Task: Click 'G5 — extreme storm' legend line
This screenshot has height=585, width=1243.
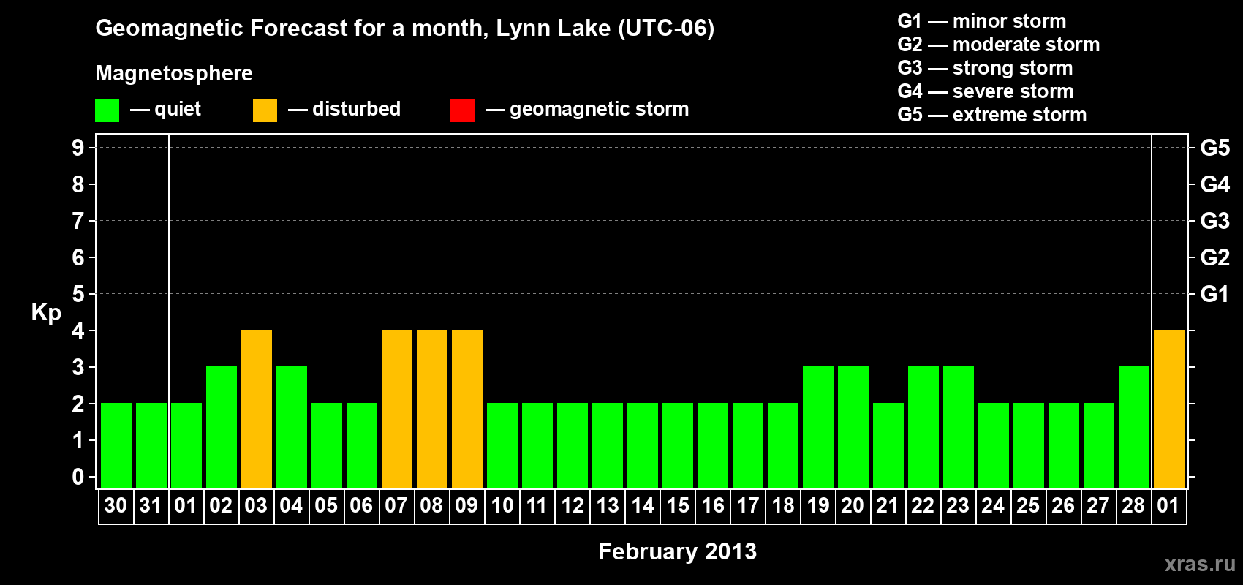Action: click(992, 115)
